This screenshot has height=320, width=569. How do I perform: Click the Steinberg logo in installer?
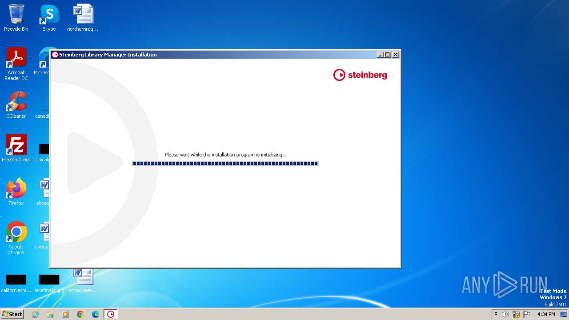[360, 75]
